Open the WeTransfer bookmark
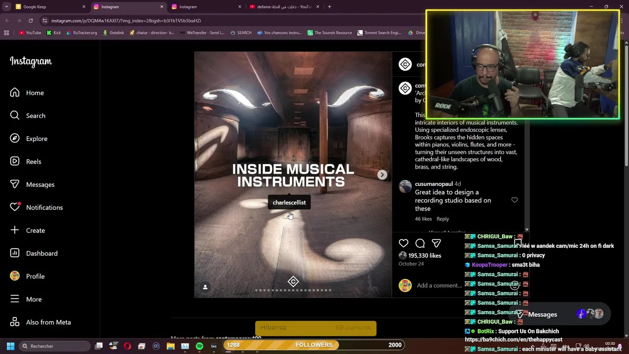Viewport: 629px width, 354px height. pos(202,33)
